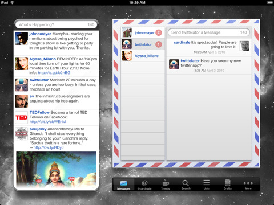Open TEDFellow username link
Viewport: 274px width, 205px height.
coord(39,113)
